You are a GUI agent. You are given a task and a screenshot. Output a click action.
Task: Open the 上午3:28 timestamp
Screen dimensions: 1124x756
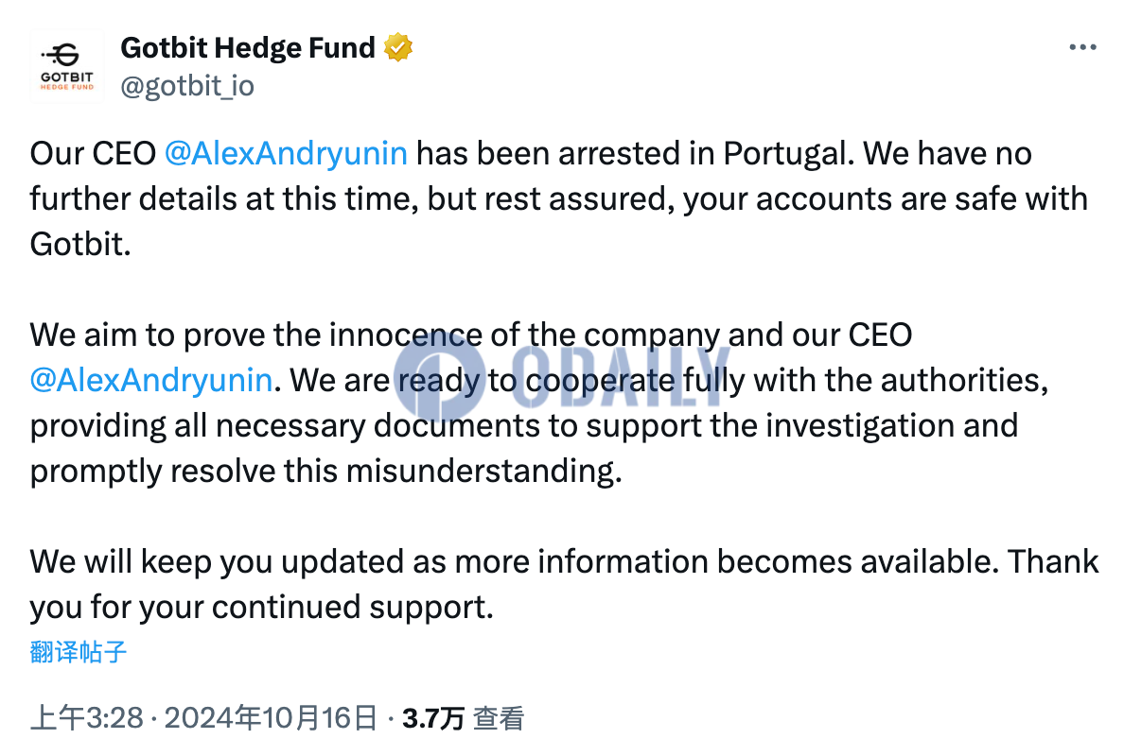click(87, 718)
